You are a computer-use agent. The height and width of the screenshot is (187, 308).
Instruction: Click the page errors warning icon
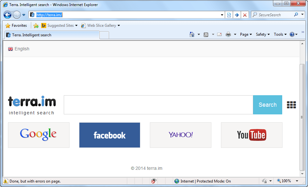[6, 181]
